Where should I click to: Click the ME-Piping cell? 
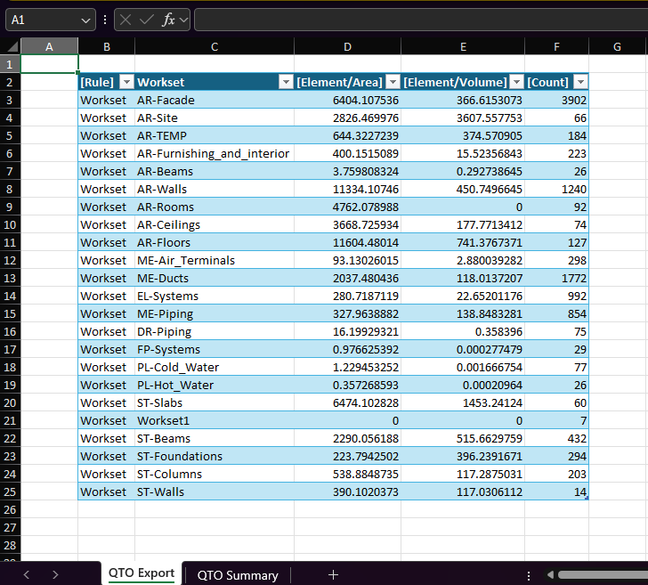click(x=215, y=313)
